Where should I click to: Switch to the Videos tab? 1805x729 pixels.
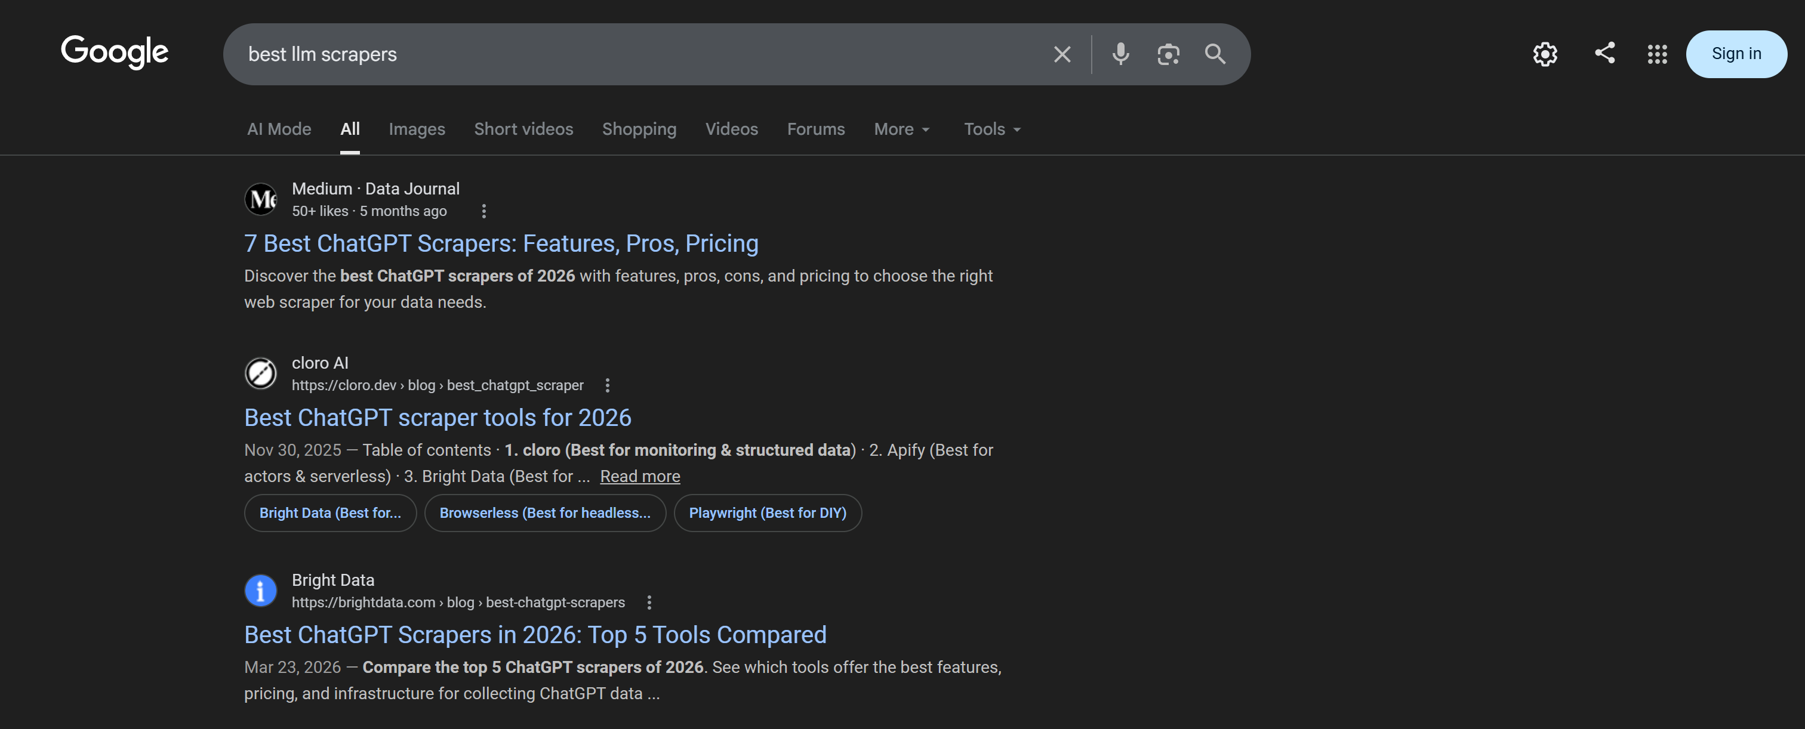pyautogui.click(x=732, y=129)
